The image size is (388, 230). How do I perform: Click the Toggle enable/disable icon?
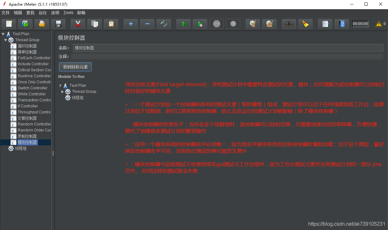coord(164,24)
